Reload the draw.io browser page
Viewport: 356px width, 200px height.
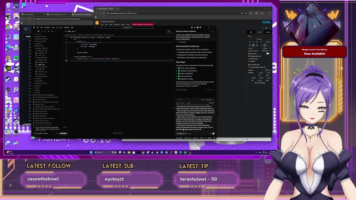[103, 13]
